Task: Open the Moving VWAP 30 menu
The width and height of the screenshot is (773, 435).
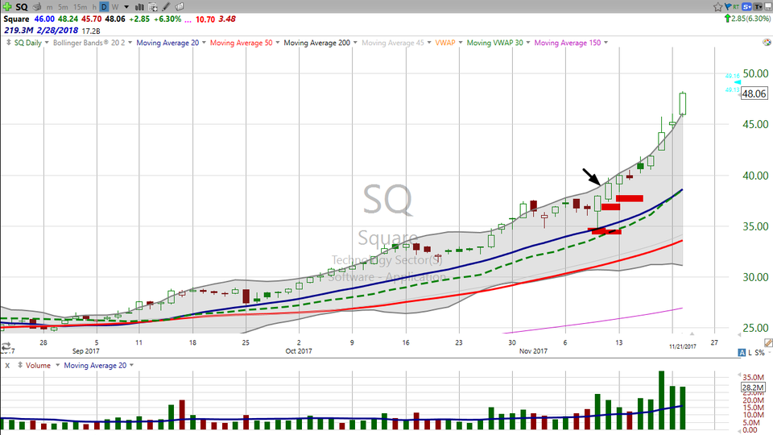Action: 498,43
